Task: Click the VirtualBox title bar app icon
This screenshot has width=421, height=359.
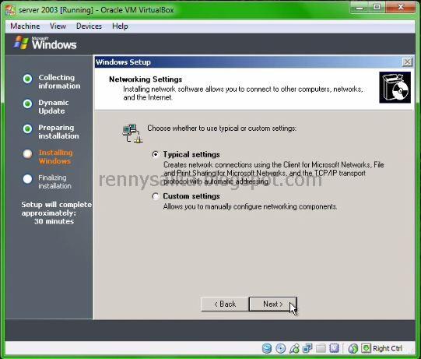Action: (x=10, y=10)
